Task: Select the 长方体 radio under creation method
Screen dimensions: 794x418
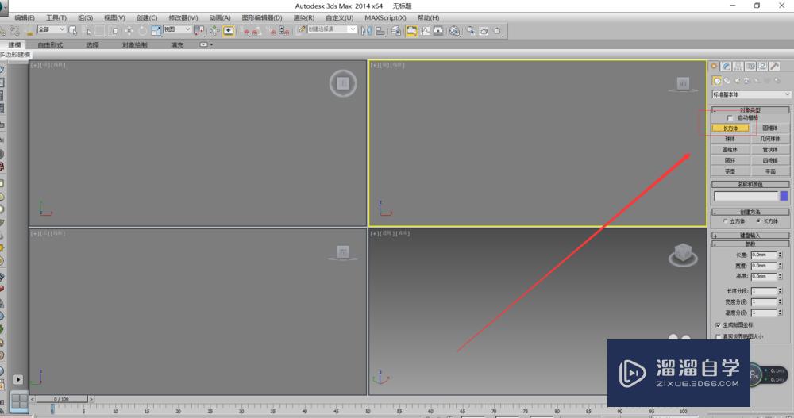Action: (758, 221)
